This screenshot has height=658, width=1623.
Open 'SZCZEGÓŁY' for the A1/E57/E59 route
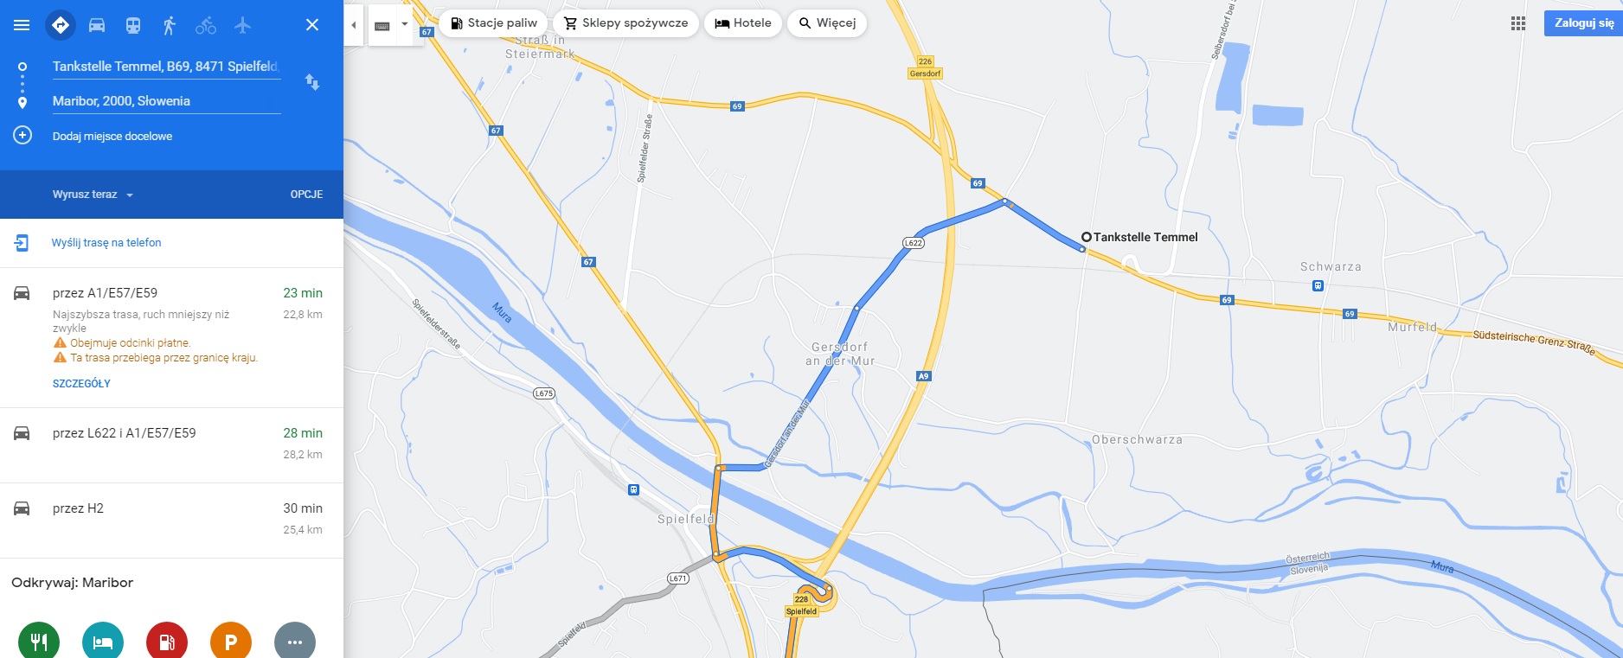point(81,383)
